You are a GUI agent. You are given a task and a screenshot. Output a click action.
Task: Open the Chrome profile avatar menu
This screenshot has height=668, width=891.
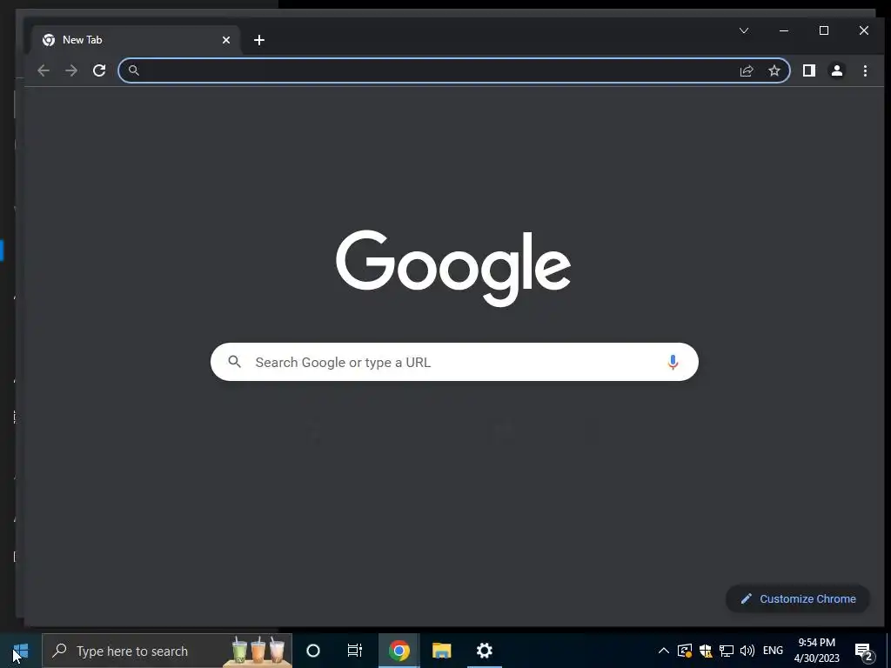[x=837, y=70]
